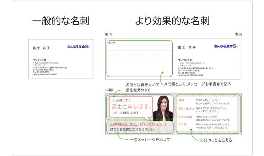
Task: Select the 好きな言葉 label
Action: [185, 117]
